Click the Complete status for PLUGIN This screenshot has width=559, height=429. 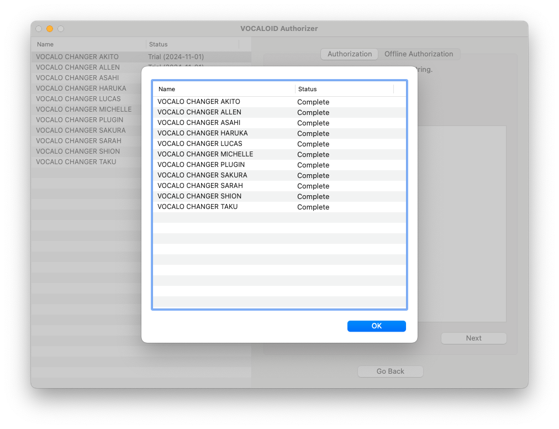313,165
